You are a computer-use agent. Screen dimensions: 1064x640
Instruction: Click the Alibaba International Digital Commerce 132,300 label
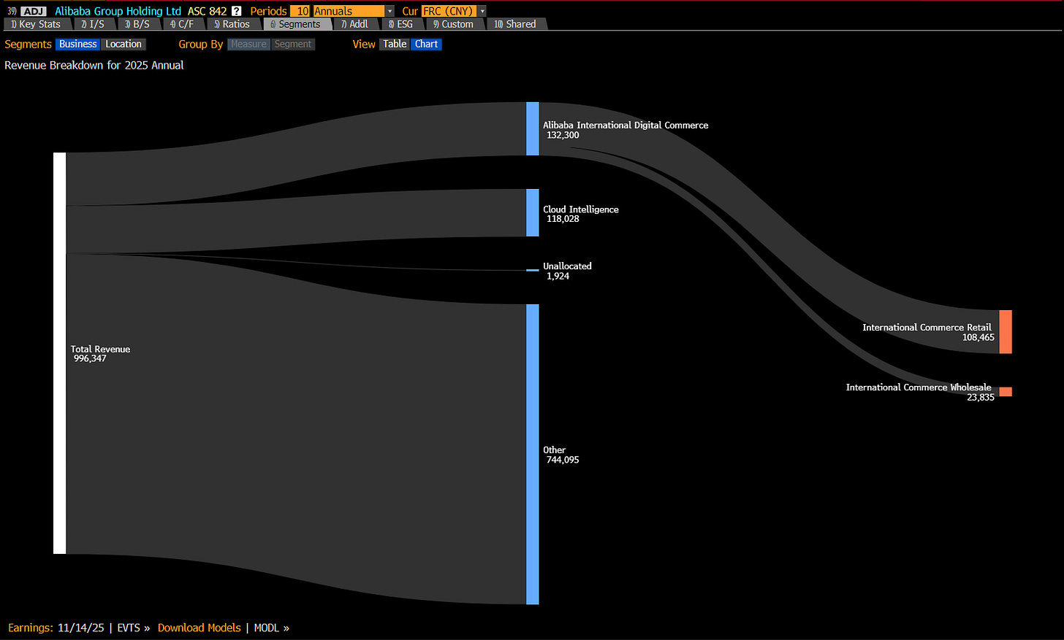coord(626,130)
